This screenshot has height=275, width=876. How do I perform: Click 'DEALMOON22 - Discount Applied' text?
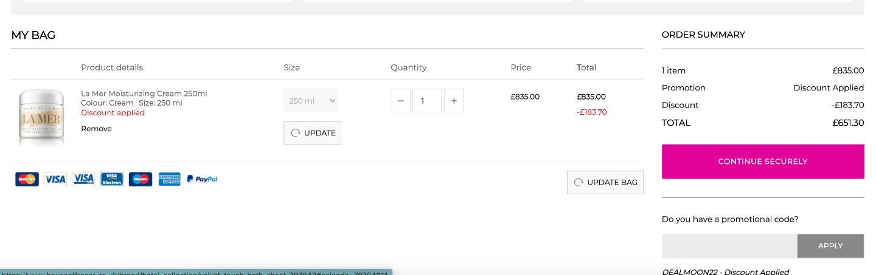click(725, 272)
